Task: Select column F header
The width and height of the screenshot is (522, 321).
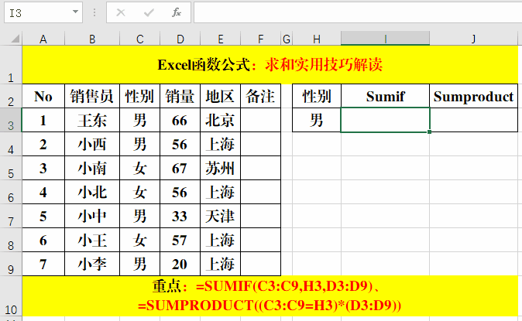Action: coord(261,39)
